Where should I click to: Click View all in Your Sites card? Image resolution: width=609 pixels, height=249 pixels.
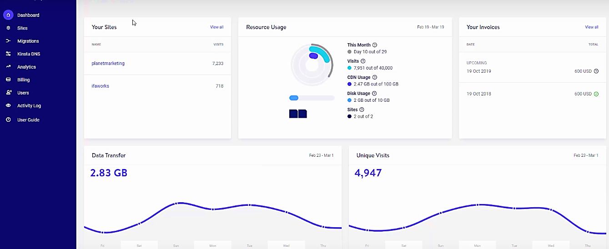[x=216, y=27]
